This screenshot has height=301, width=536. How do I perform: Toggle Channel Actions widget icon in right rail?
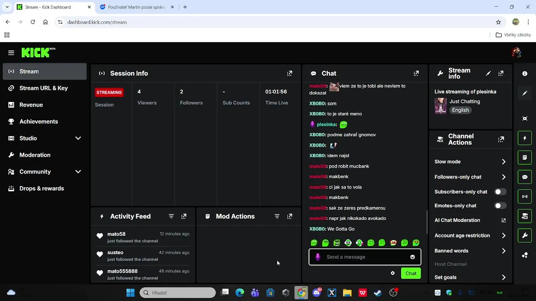pos(525,216)
